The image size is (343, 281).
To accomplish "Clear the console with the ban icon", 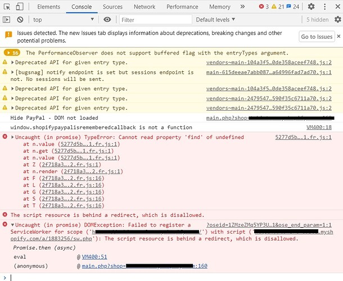I will 20,20.
